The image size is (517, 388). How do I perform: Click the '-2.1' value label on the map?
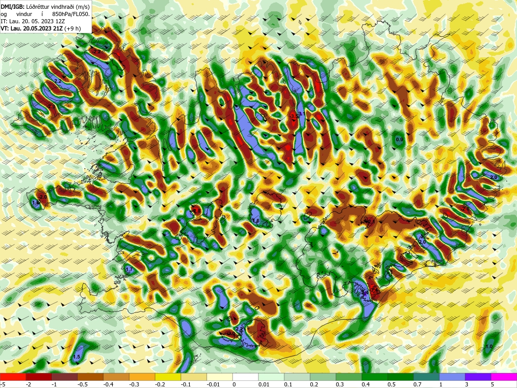pyautogui.click(x=371, y=222)
